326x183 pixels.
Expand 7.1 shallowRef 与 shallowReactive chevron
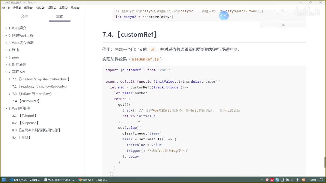coord(10,79)
